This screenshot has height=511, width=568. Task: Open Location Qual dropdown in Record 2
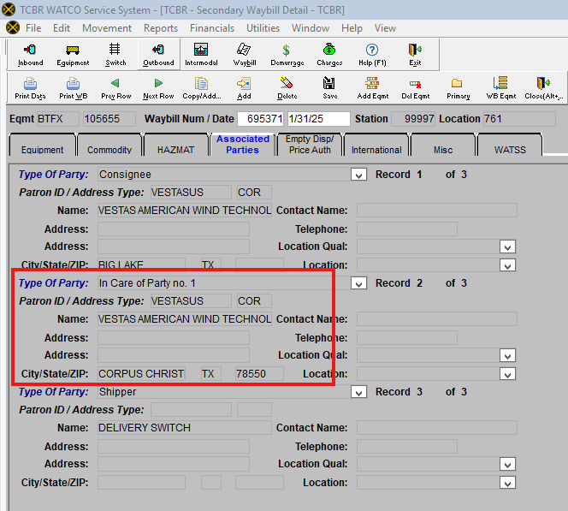pyautogui.click(x=507, y=356)
